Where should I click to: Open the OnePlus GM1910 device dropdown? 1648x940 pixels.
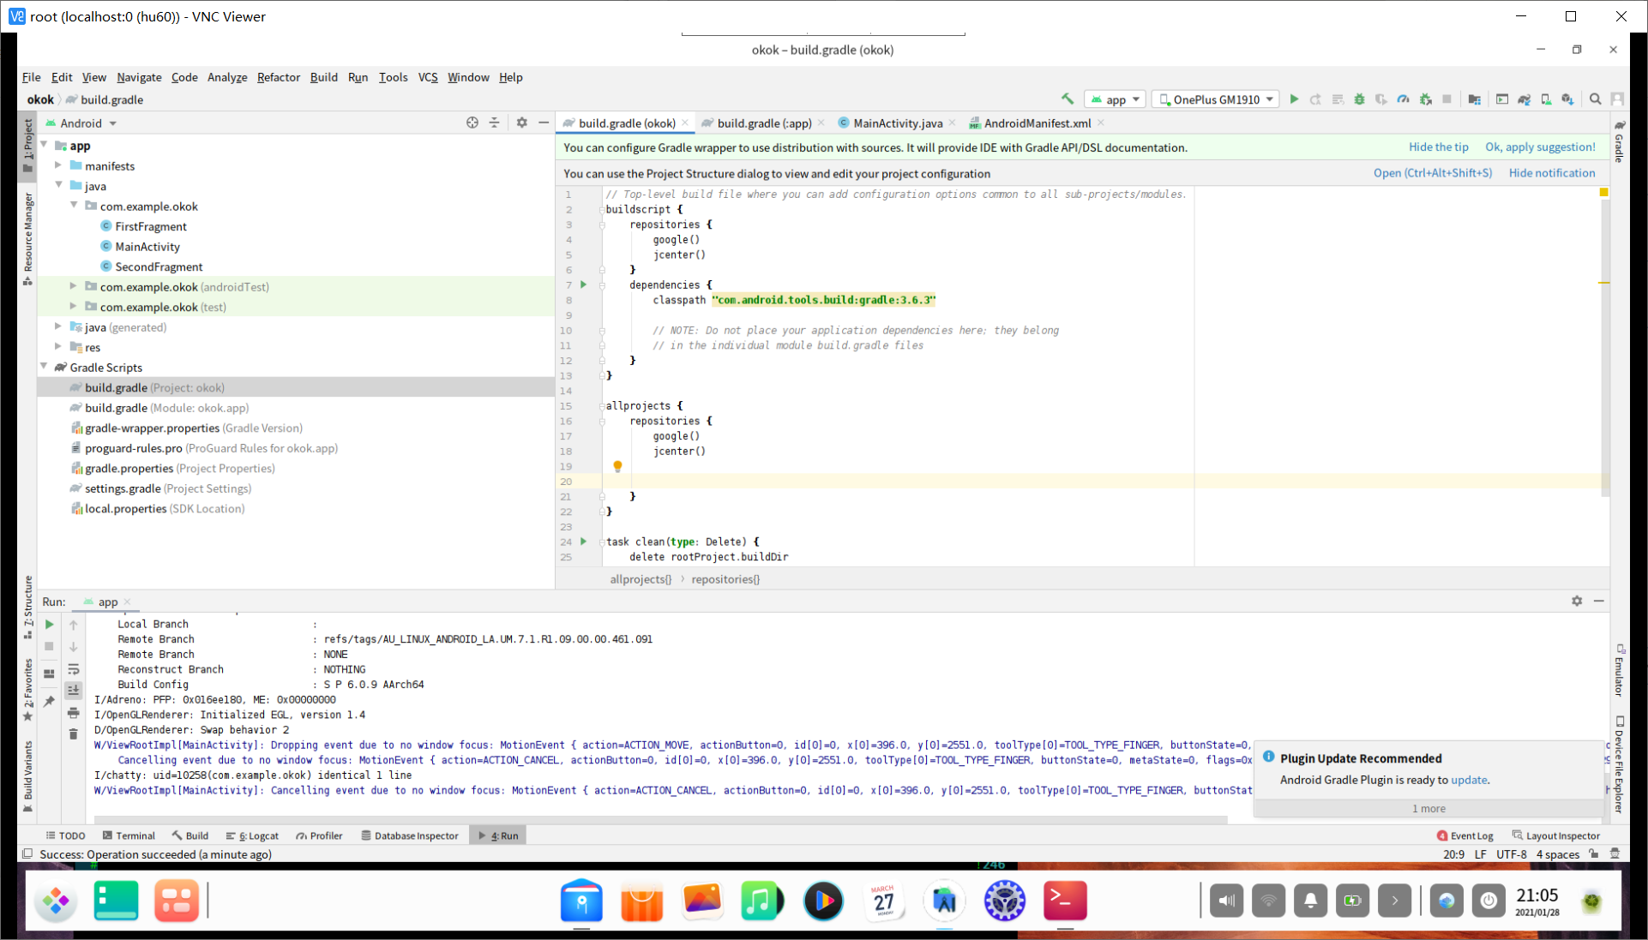tap(1216, 99)
